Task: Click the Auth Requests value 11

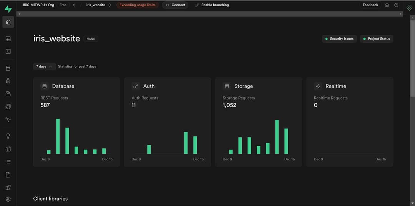Action: point(134,105)
